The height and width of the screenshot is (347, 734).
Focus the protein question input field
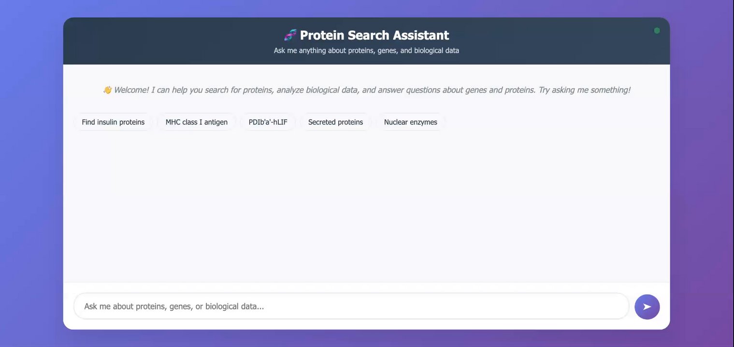[351, 307]
